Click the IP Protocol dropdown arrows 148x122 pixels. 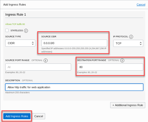[141, 43]
